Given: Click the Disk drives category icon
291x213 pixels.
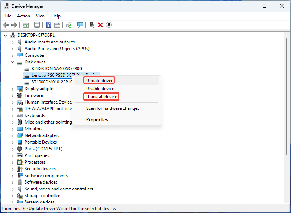Looking at the screenshot, I should coord(20,63).
